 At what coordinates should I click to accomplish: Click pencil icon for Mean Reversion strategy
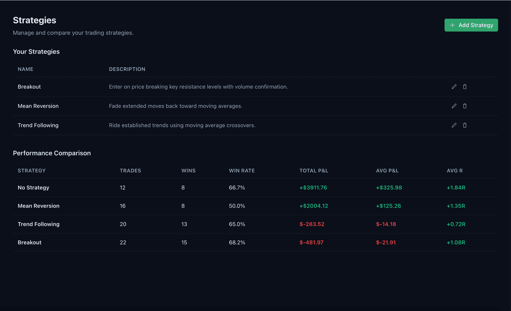coord(454,106)
